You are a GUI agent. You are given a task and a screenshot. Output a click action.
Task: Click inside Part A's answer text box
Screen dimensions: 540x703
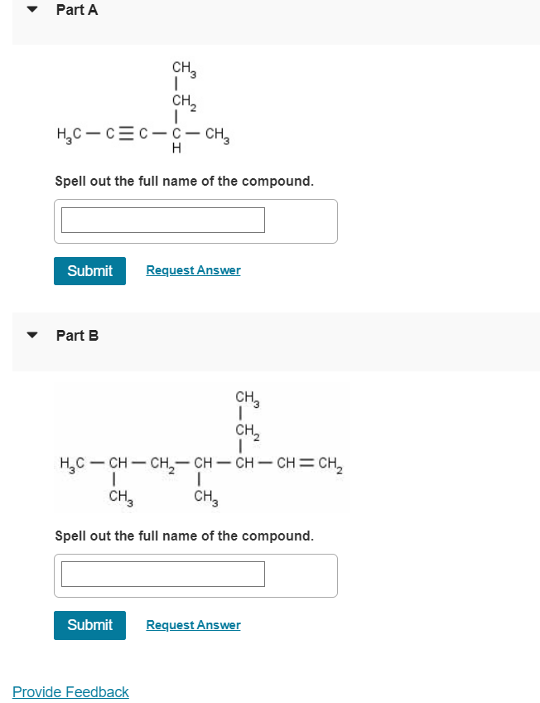[x=162, y=219]
